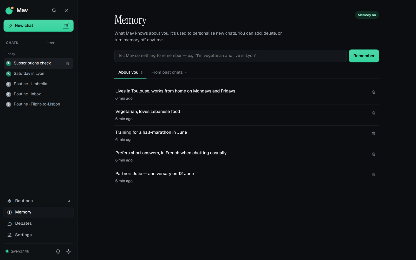416x260 pixels.
Task: Switch to the From past chats tab
Action: tap(169, 73)
